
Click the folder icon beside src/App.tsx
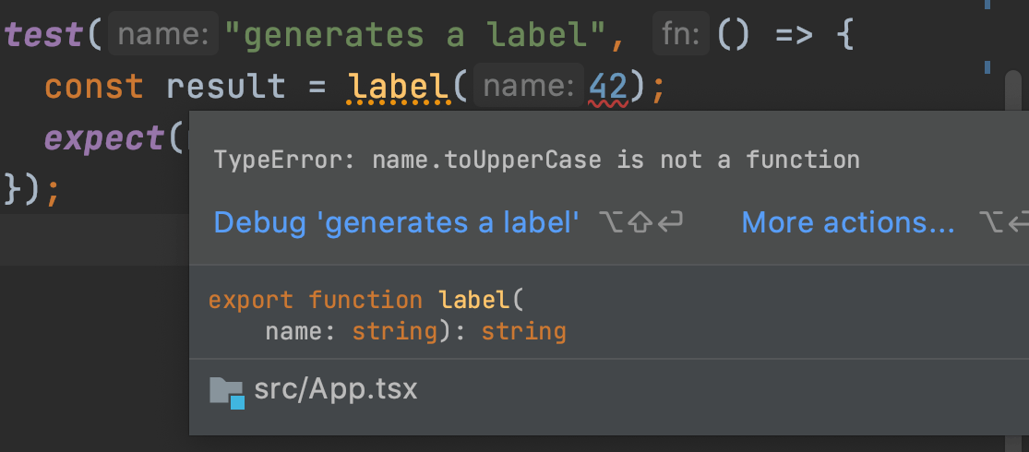tap(226, 391)
